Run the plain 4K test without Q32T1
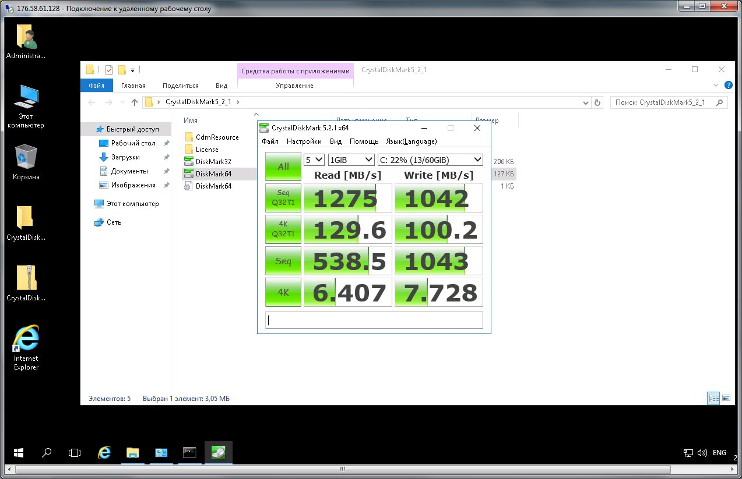This screenshot has width=742, height=479. pyautogui.click(x=283, y=292)
